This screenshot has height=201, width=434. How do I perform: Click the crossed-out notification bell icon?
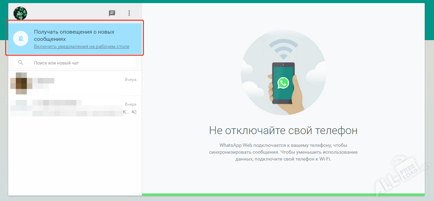tap(21, 38)
